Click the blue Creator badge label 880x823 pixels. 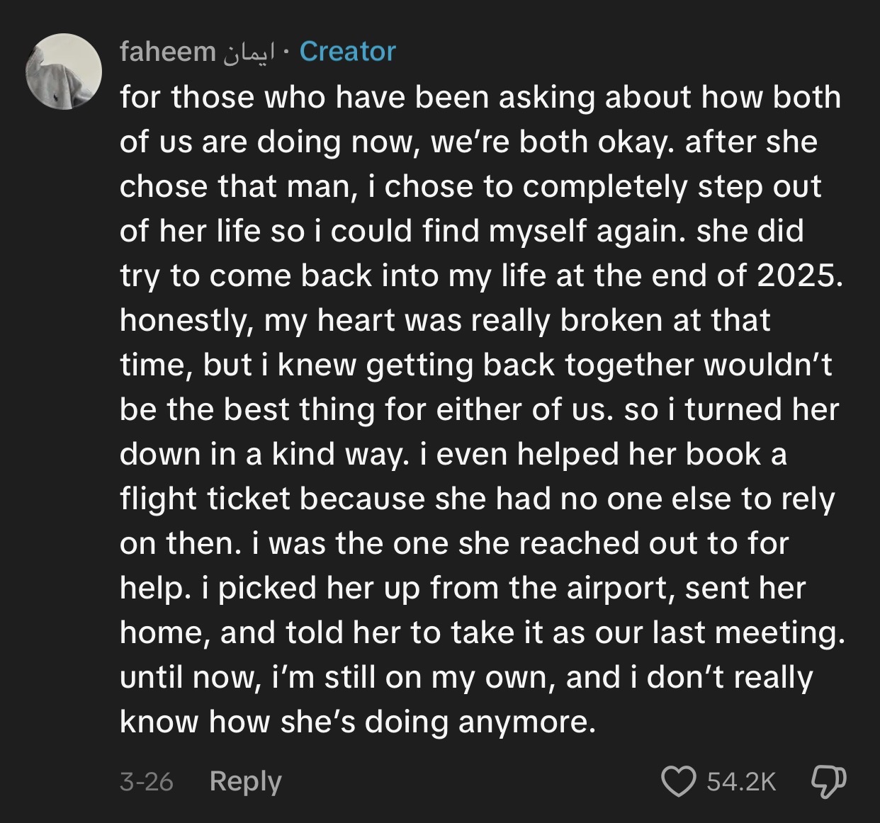[347, 51]
